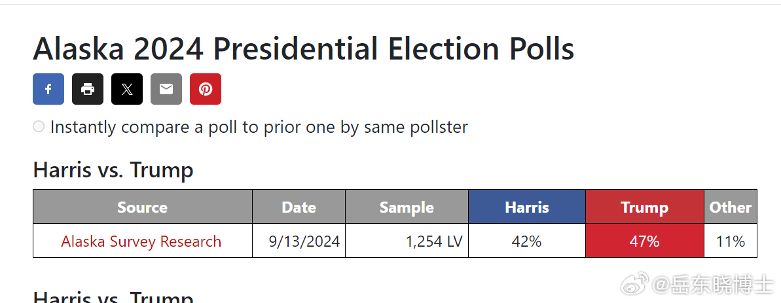Click the Sample column header
The width and height of the screenshot is (781, 303).
coord(407,207)
